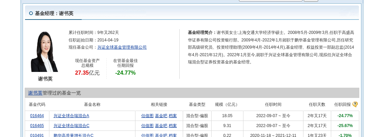This screenshot has width=384, height=137.
Task: Click the circle bullet icon before 基金经理 heading
Action: (x=31, y=13)
